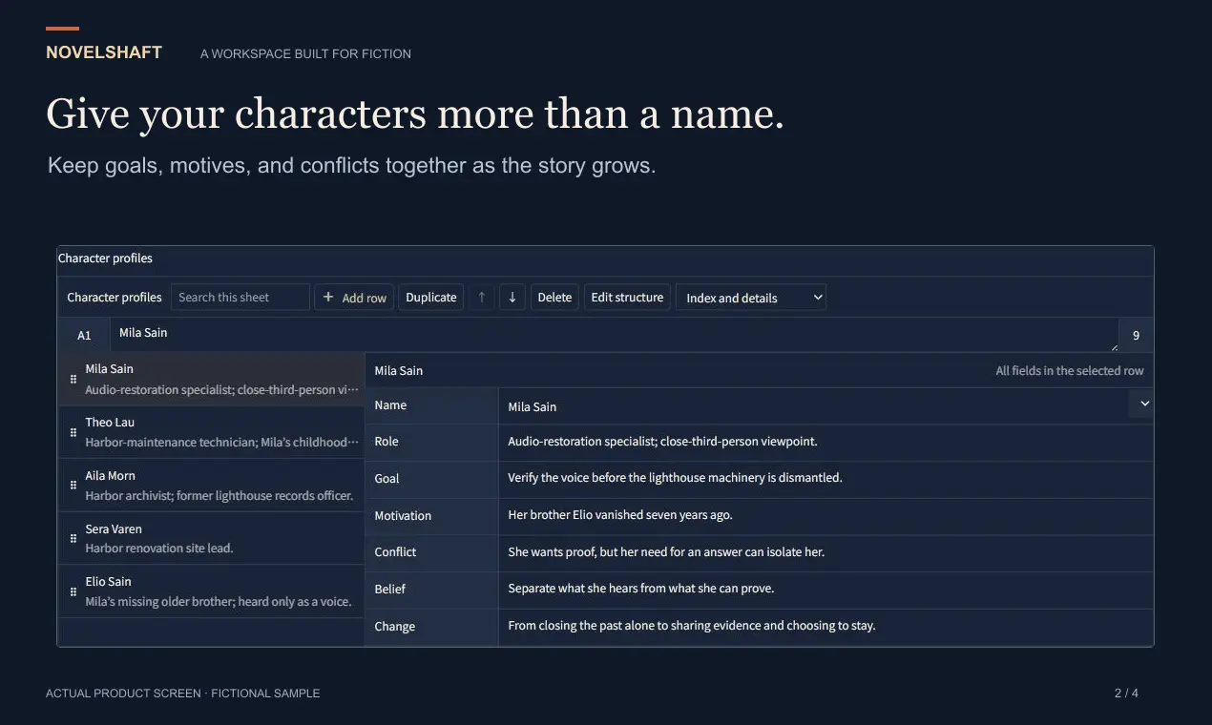Select the Elio Sain profile row

click(x=211, y=591)
